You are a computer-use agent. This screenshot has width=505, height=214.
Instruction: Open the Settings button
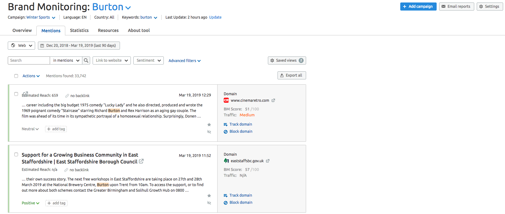490,7
